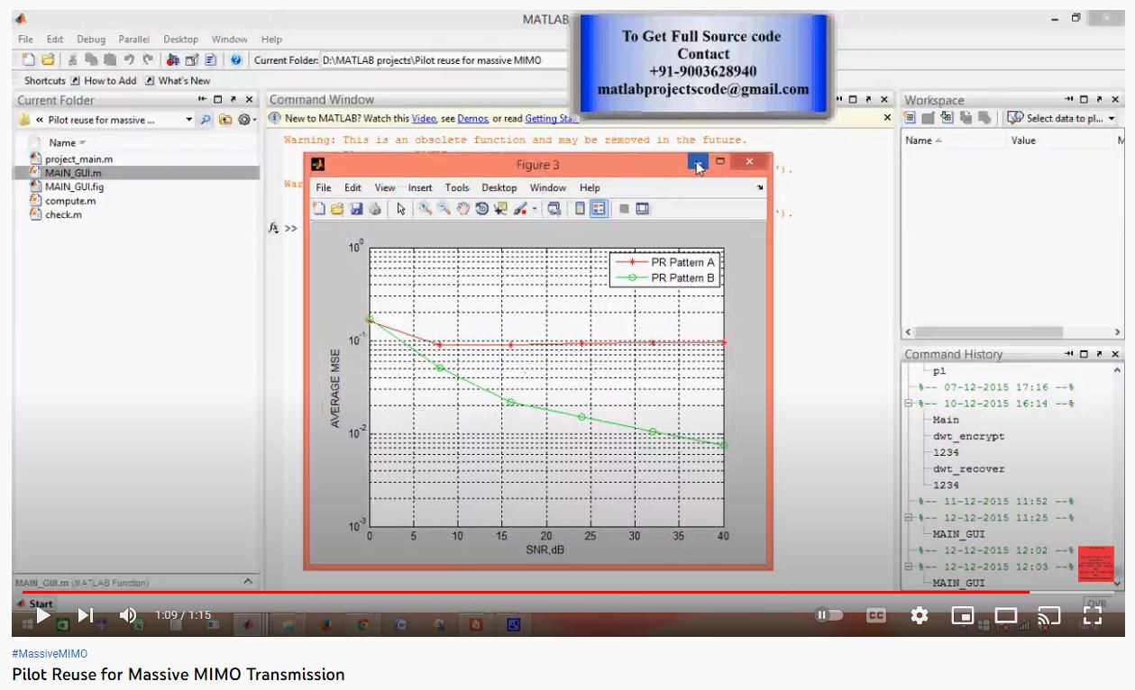The image size is (1135, 690).
Task: Click dwt_encrypt in Command History
Action: pyautogui.click(x=968, y=436)
